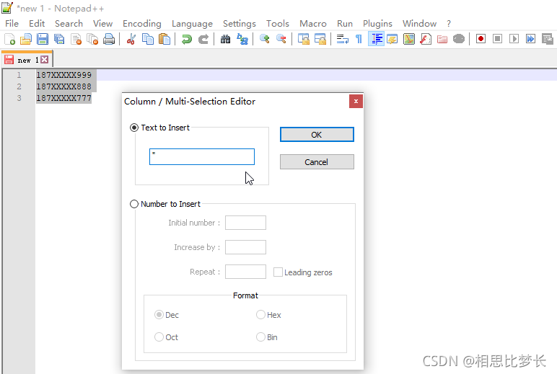Open the Window menu

click(x=419, y=23)
